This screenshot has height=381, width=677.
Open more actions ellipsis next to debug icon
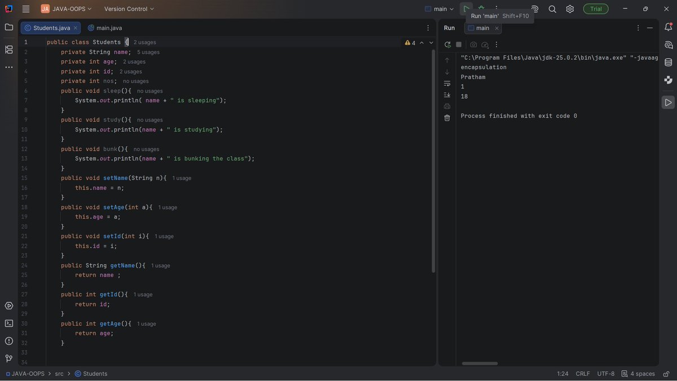496,9
